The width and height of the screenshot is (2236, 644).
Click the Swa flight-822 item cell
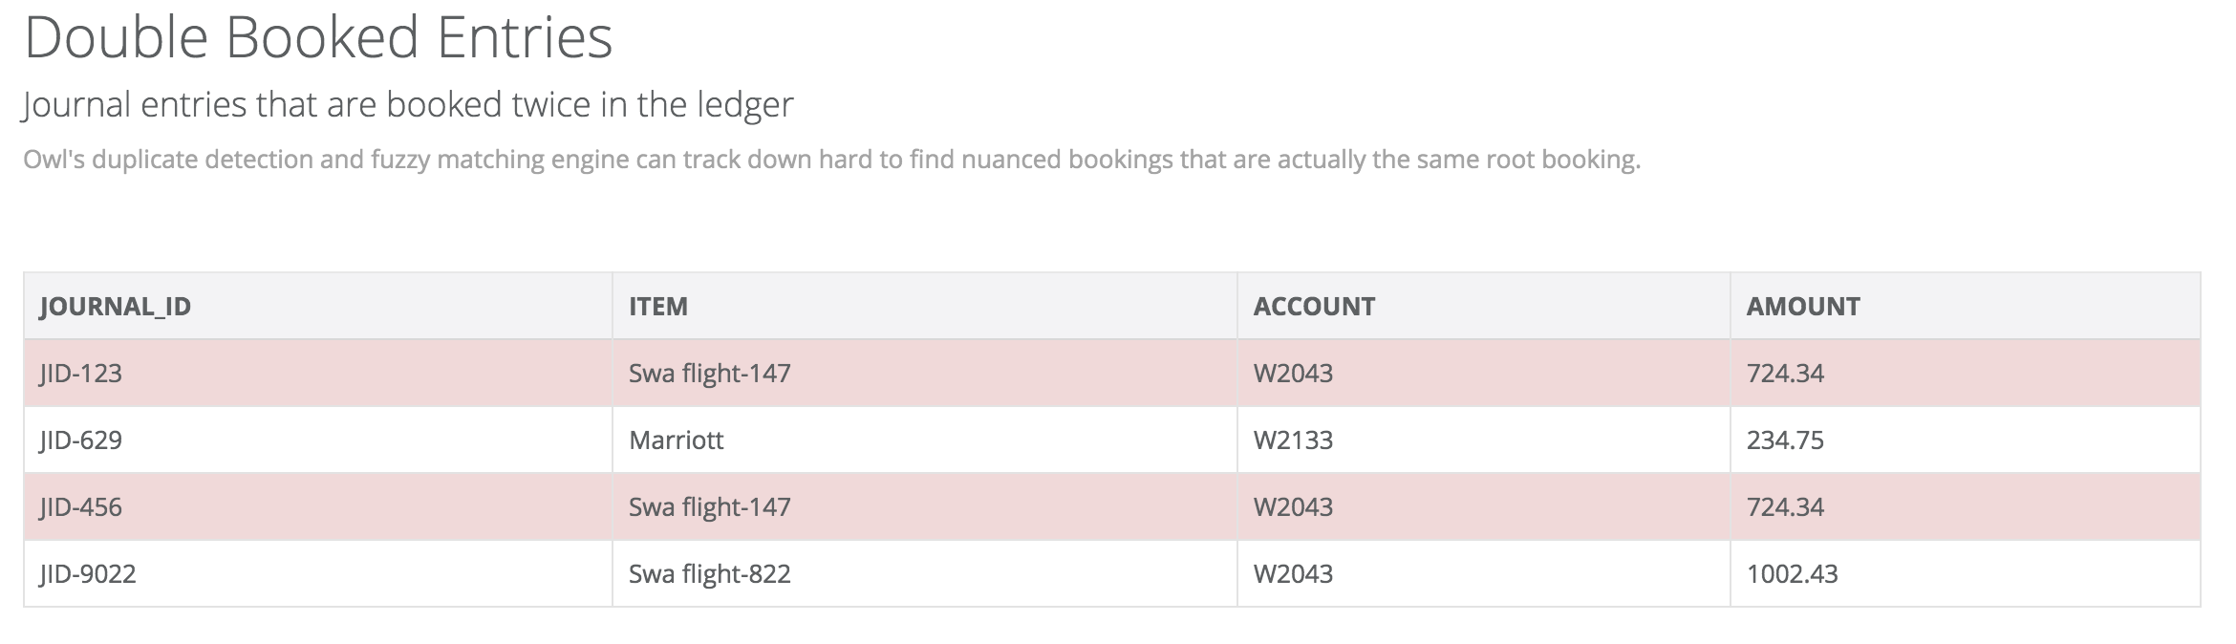(x=710, y=574)
